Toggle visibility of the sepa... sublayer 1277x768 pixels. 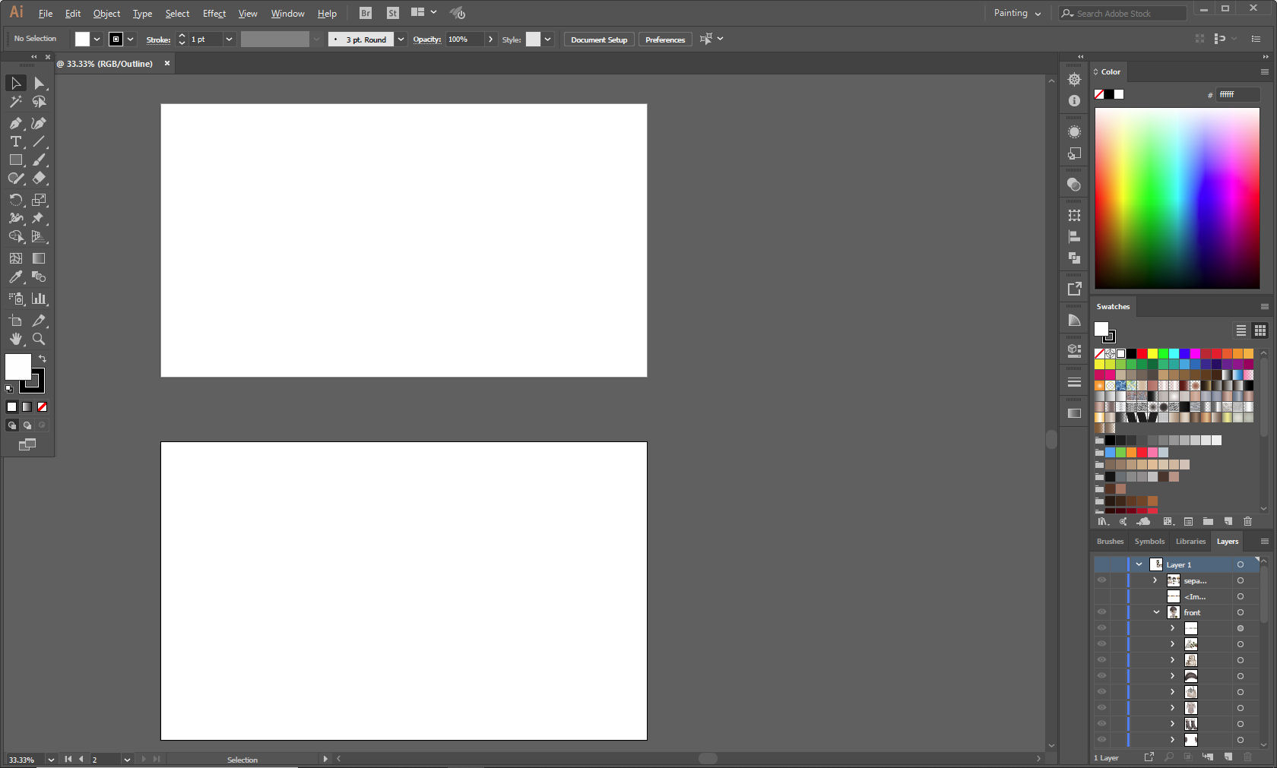pos(1102,580)
